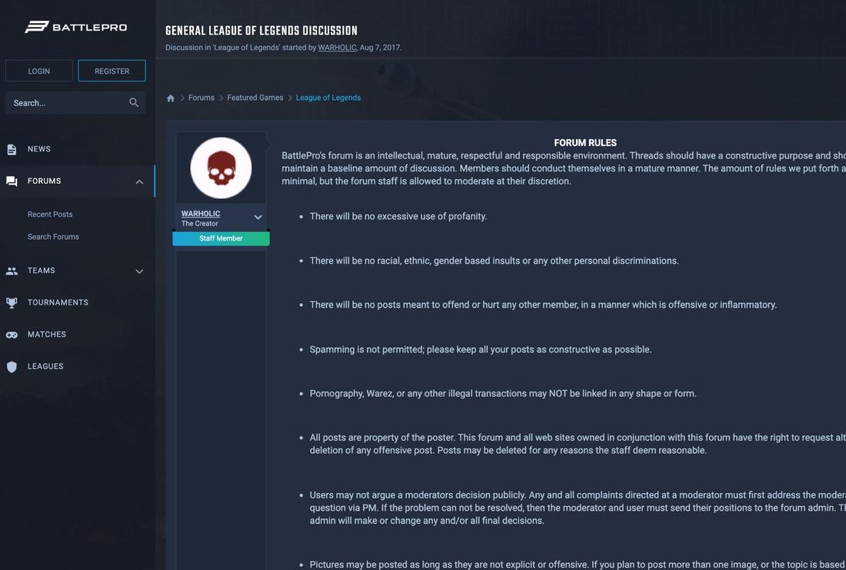Click the BattlePro logo
The width and height of the screenshot is (846, 570).
75,27
